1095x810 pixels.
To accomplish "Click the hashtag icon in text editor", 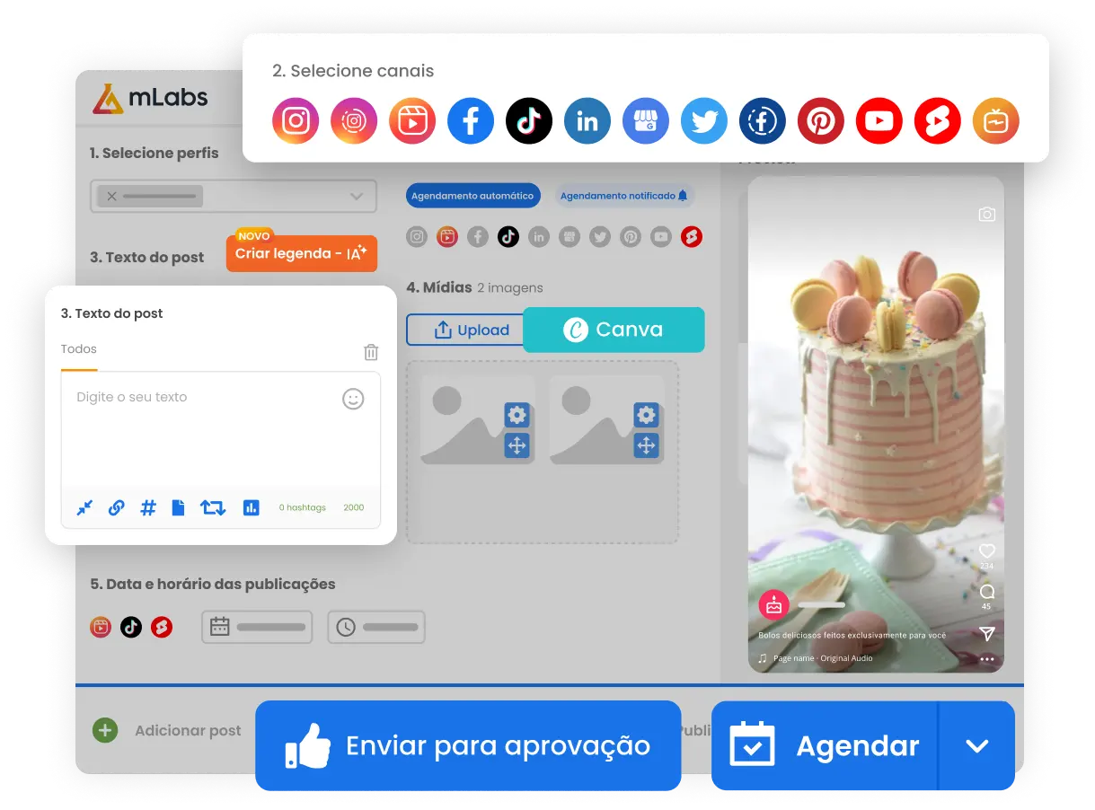I will [x=148, y=507].
